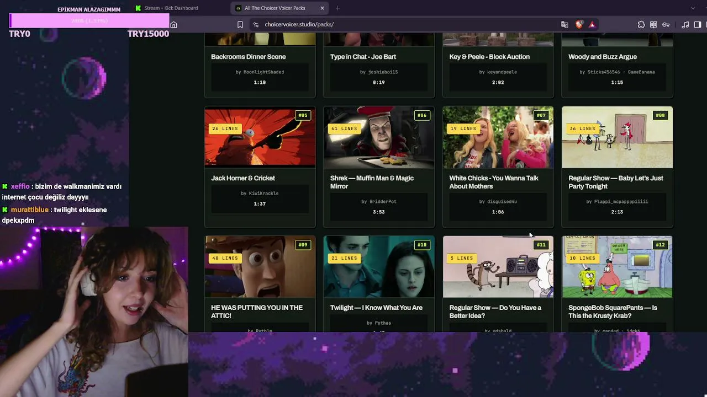Screen dimensions: 707x397
Task: Click the 5 LINES badge on Regular Show
Action: point(461,258)
